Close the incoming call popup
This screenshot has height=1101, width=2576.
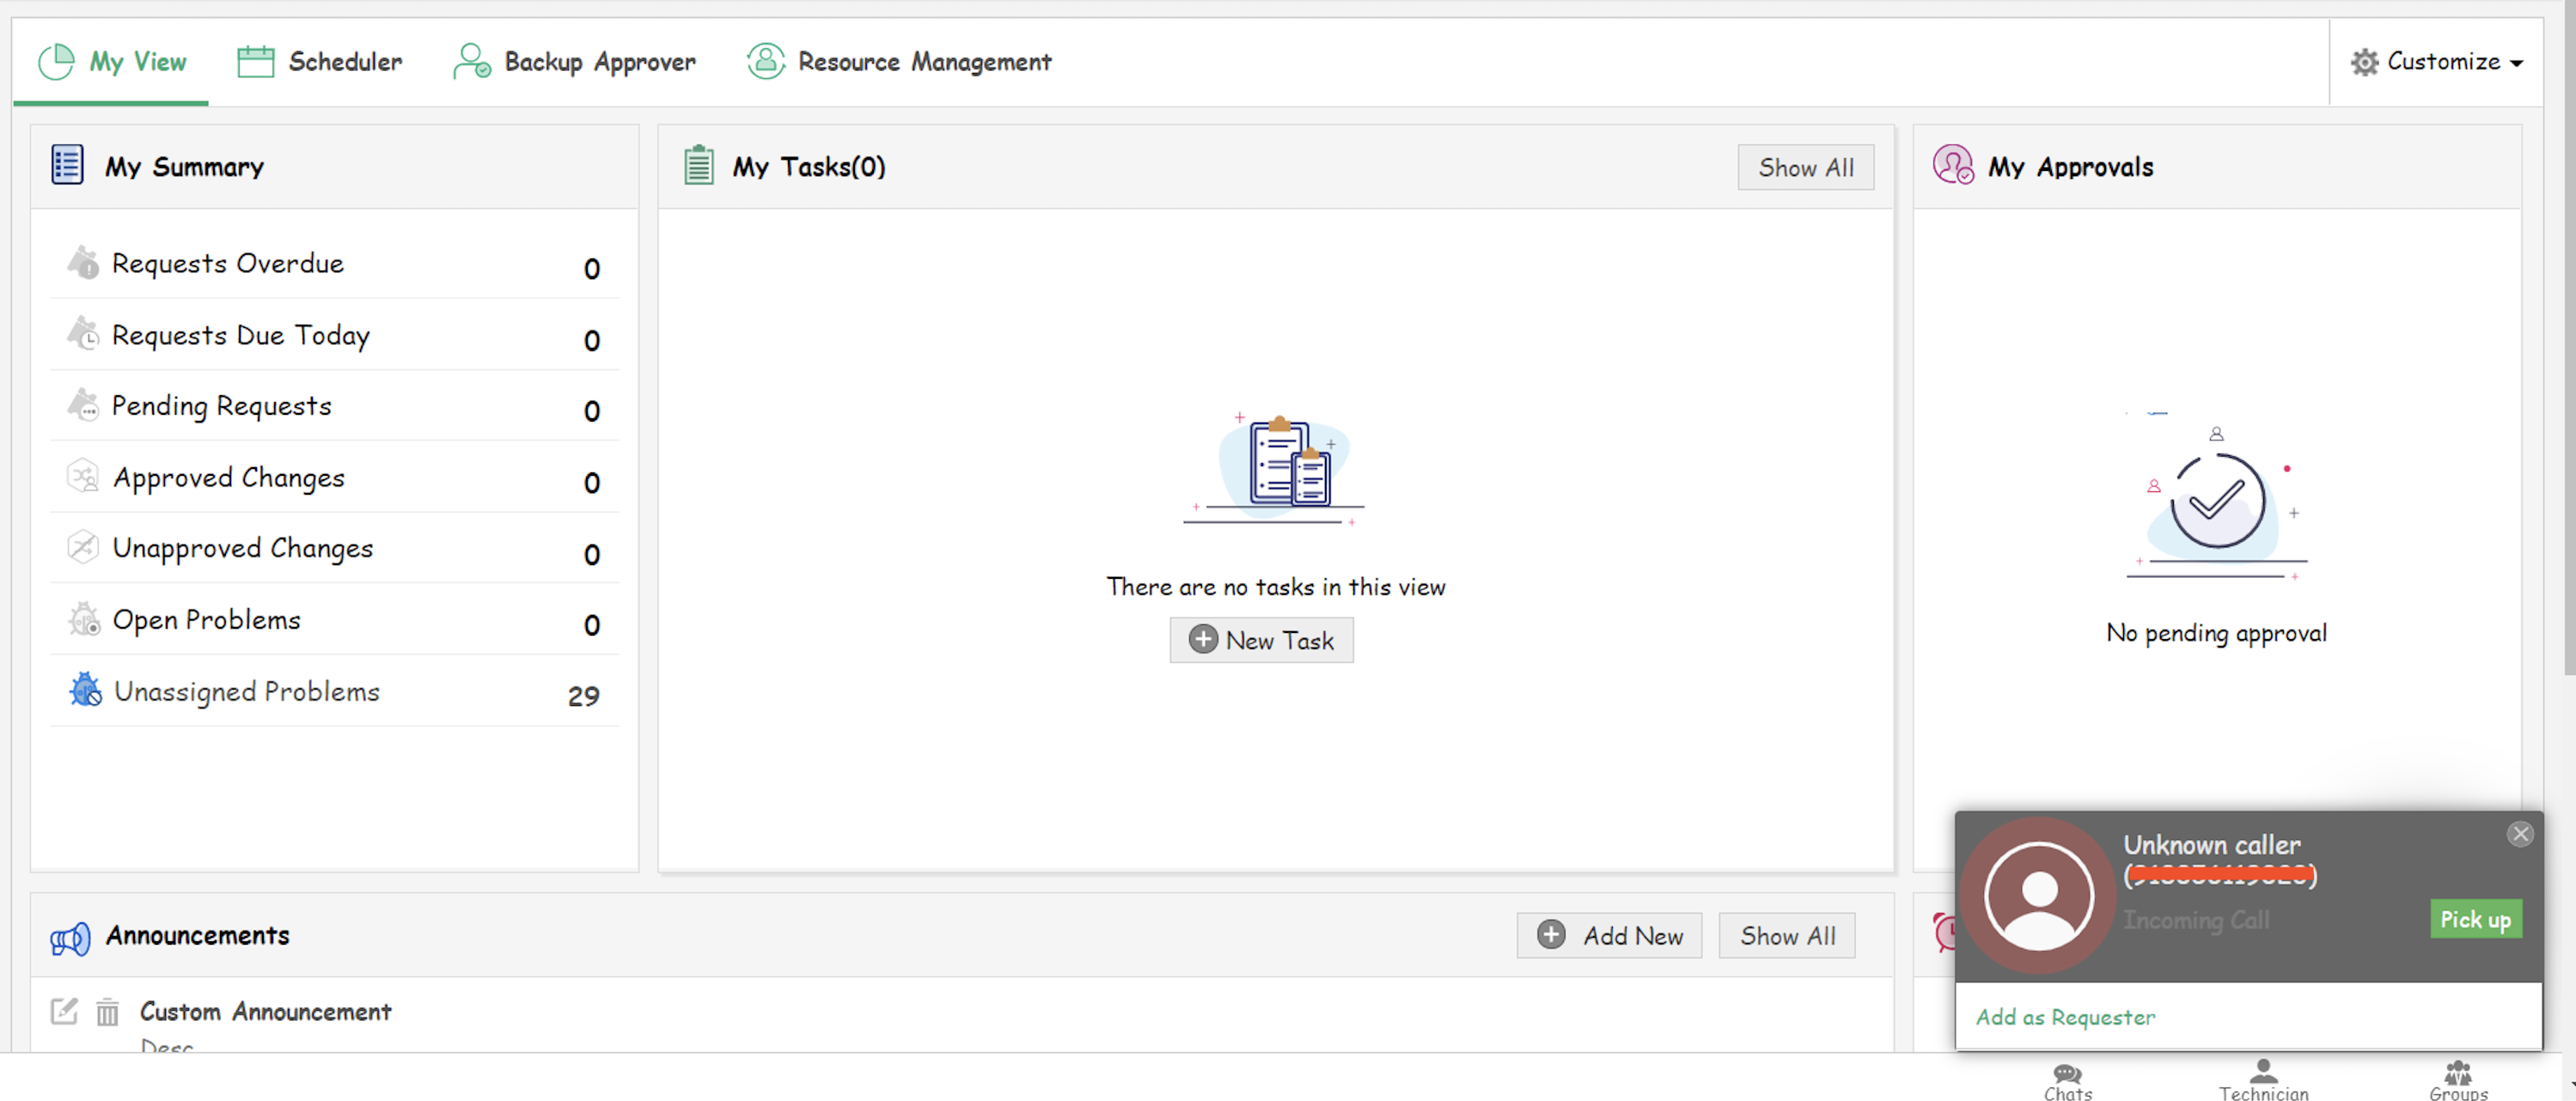(x=2520, y=833)
